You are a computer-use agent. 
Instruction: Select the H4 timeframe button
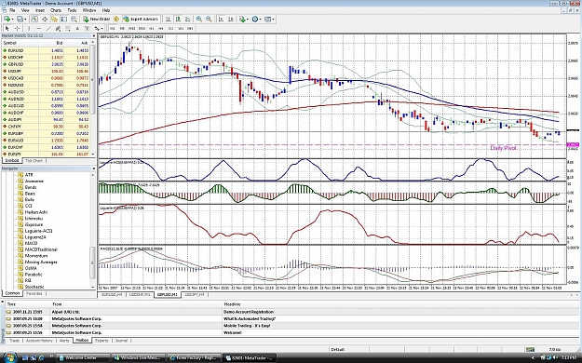click(161, 28)
